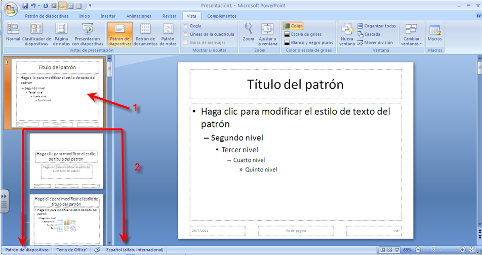The image size is (482, 255).
Task: Click Patrón de diapositivas in the status bar
Action: tap(27, 250)
